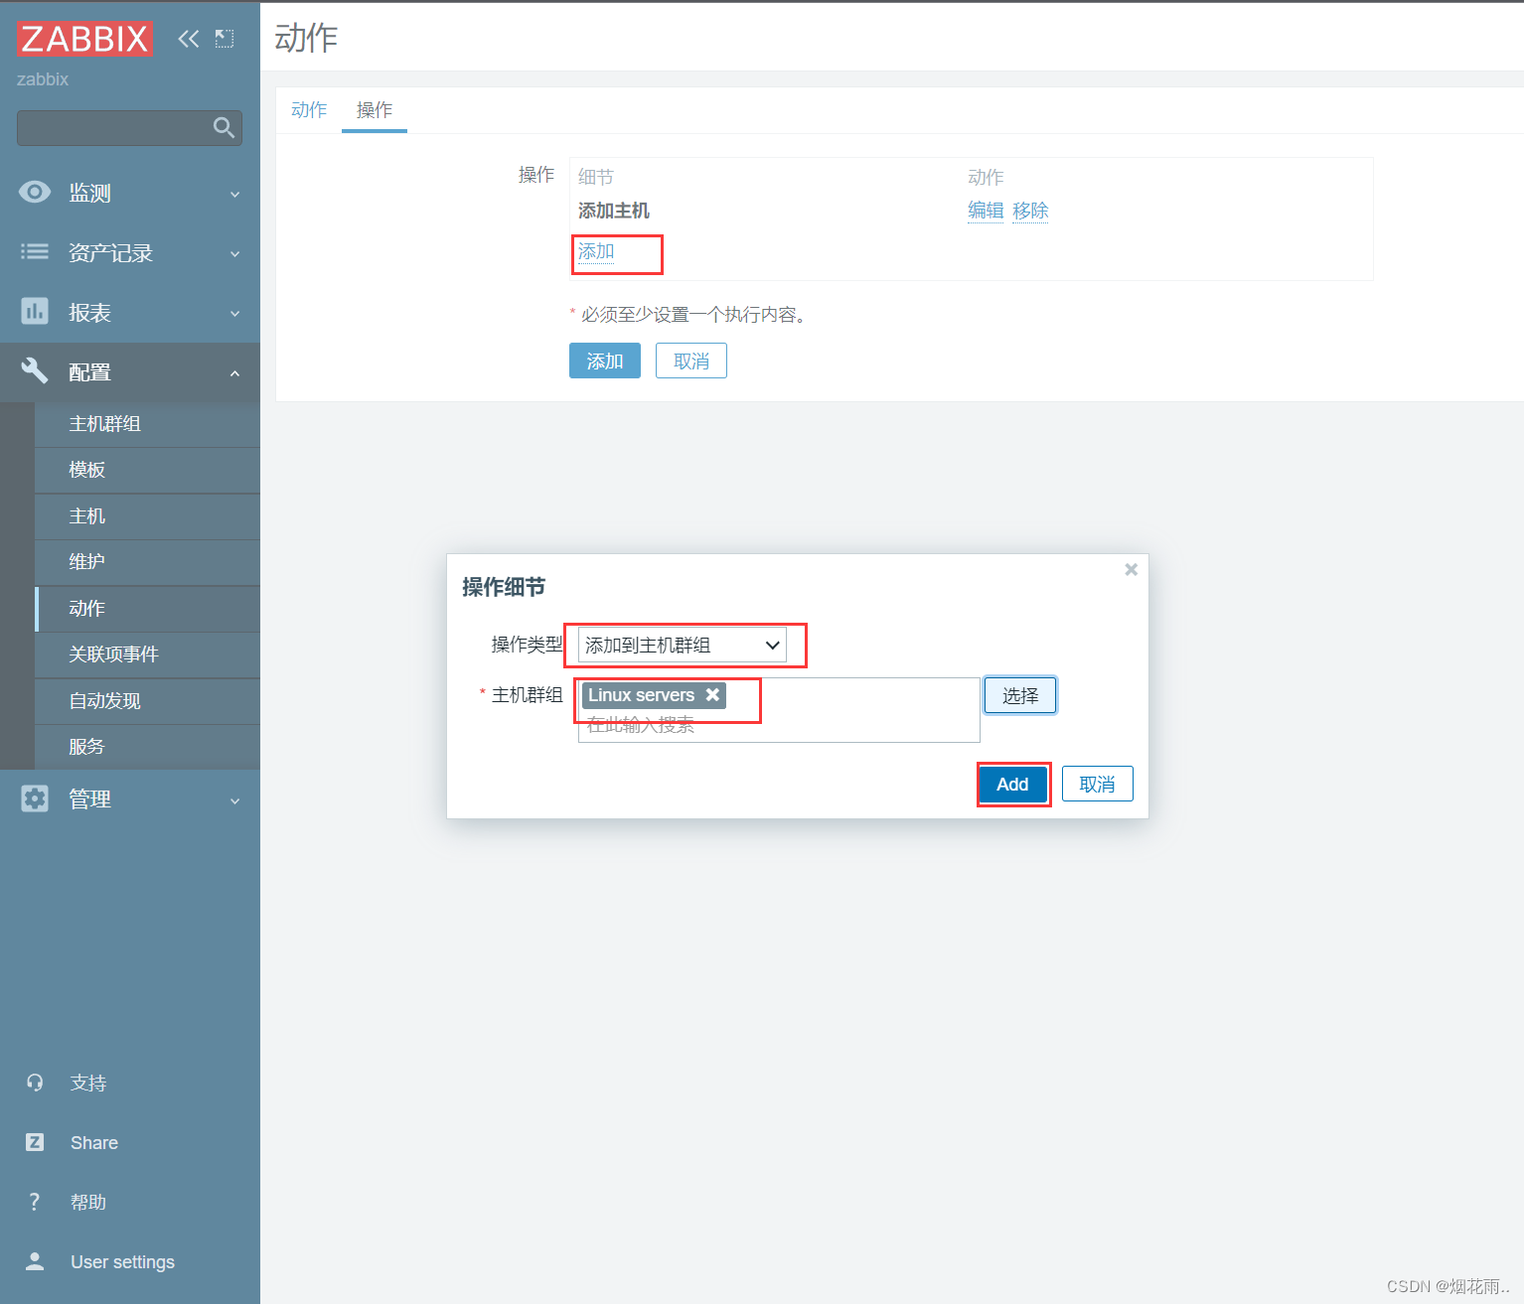Open 主机群组 in the sidebar
1524x1304 pixels.
(147, 424)
